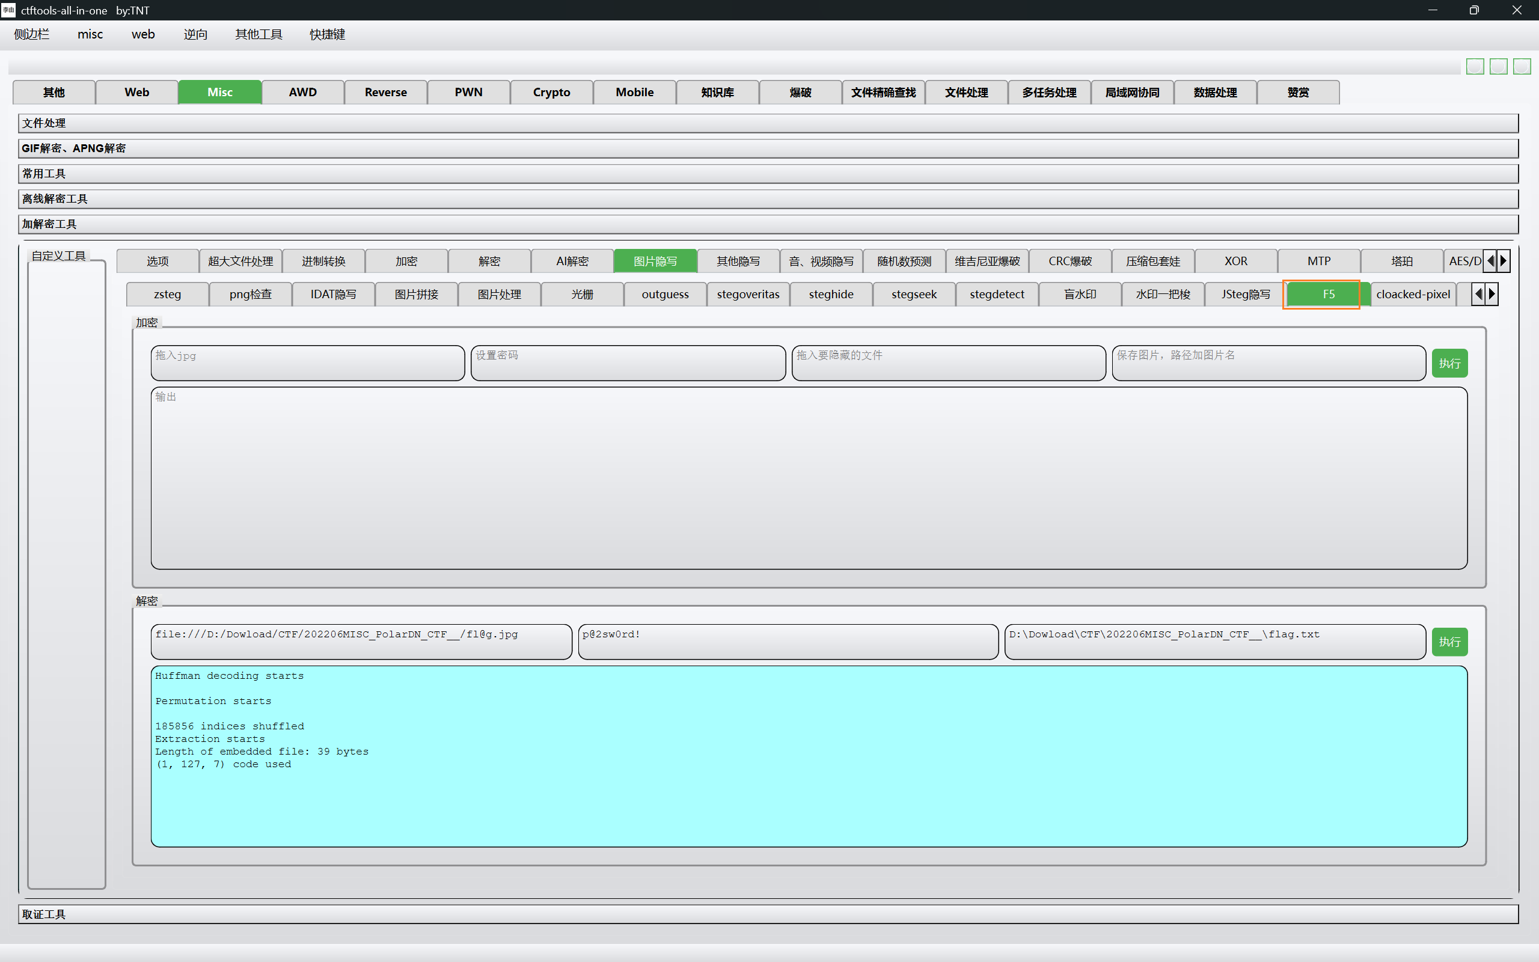Open the CRC爆破 tab
The image size is (1539, 962).
1070,261
